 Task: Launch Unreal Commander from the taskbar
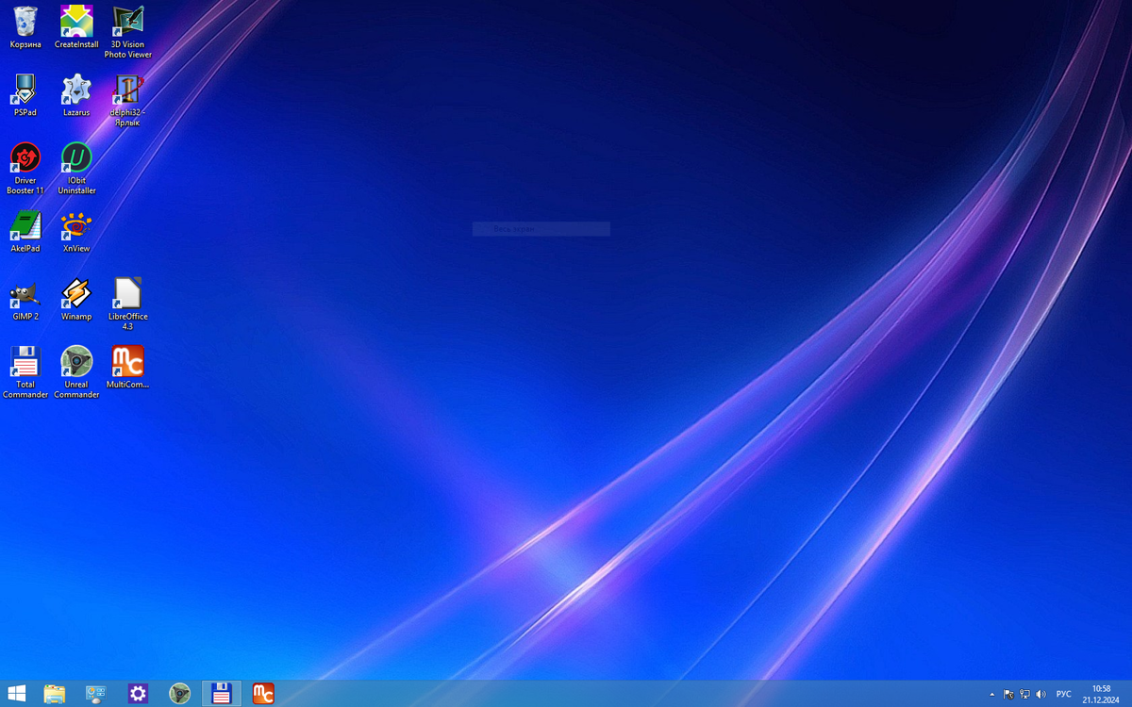coord(179,694)
